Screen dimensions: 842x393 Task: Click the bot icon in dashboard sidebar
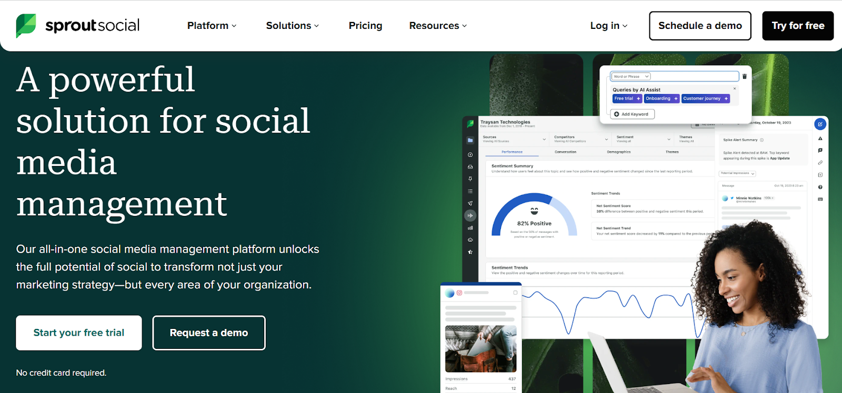point(470,240)
